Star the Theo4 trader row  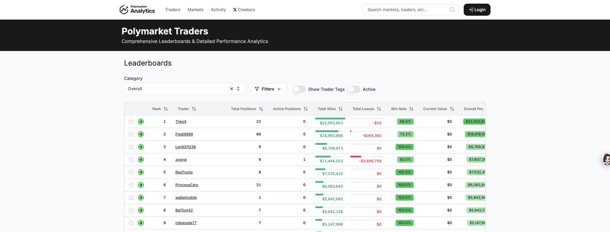pos(131,122)
